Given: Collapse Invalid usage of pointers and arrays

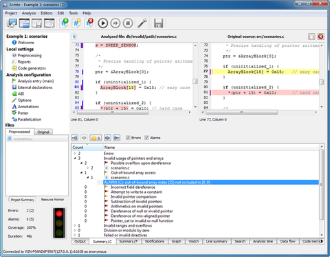Looking at the screenshot, I should click(x=75, y=158).
